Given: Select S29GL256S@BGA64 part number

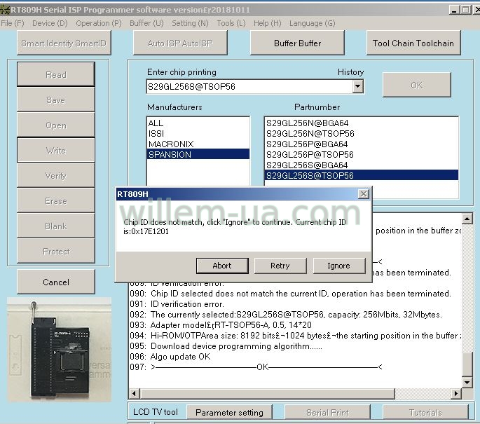Looking at the screenshot, I should tap(361, 165).
